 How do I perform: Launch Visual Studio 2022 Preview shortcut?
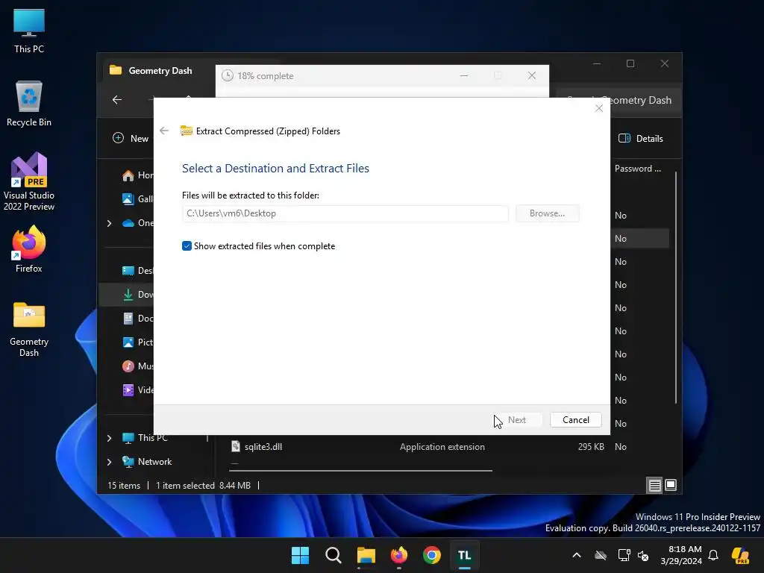click(x=29, y=181)
